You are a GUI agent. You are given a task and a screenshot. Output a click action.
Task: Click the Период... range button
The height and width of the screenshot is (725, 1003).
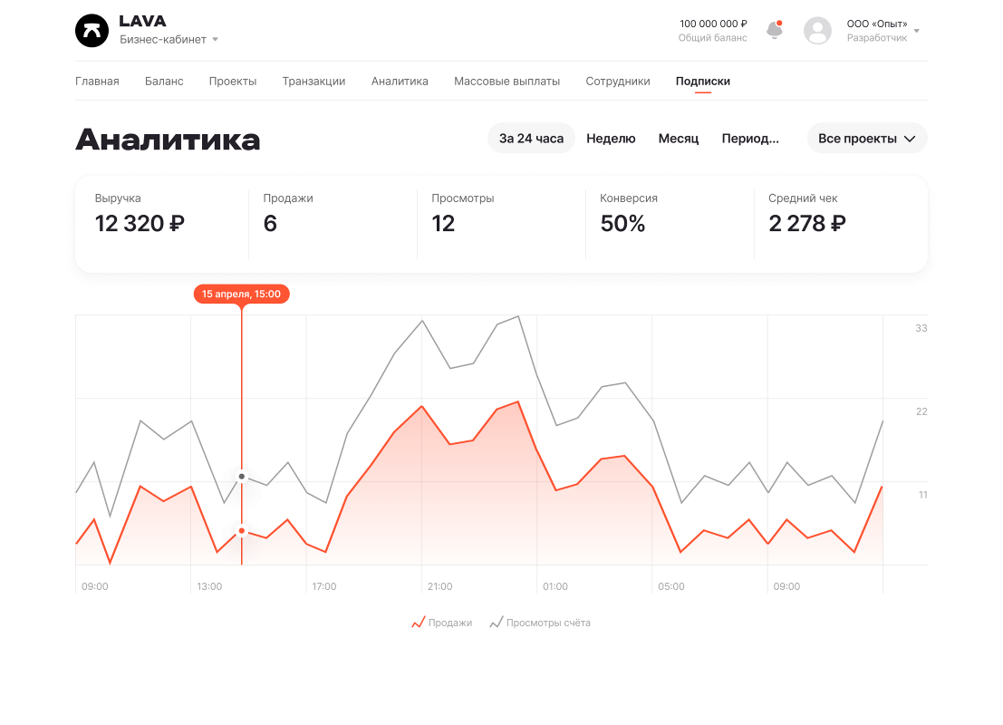pos(750,138)
